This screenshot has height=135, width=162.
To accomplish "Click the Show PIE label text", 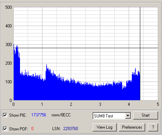I will [18, 115].
